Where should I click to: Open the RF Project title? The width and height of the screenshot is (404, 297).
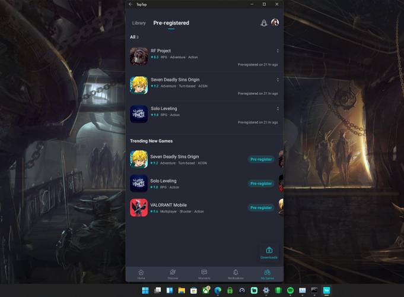(161, 51)
